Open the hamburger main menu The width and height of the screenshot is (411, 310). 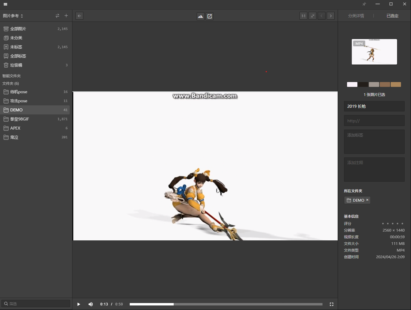click(5, 4)
